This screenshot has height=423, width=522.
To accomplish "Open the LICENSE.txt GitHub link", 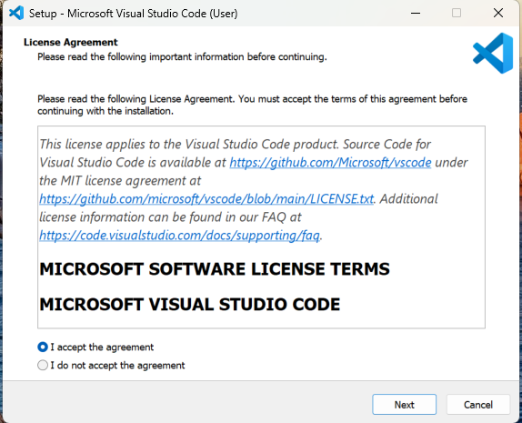I will 206,199.
